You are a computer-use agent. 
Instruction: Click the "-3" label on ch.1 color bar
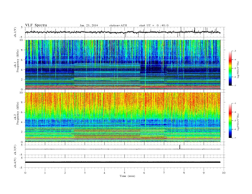point(234,51)
